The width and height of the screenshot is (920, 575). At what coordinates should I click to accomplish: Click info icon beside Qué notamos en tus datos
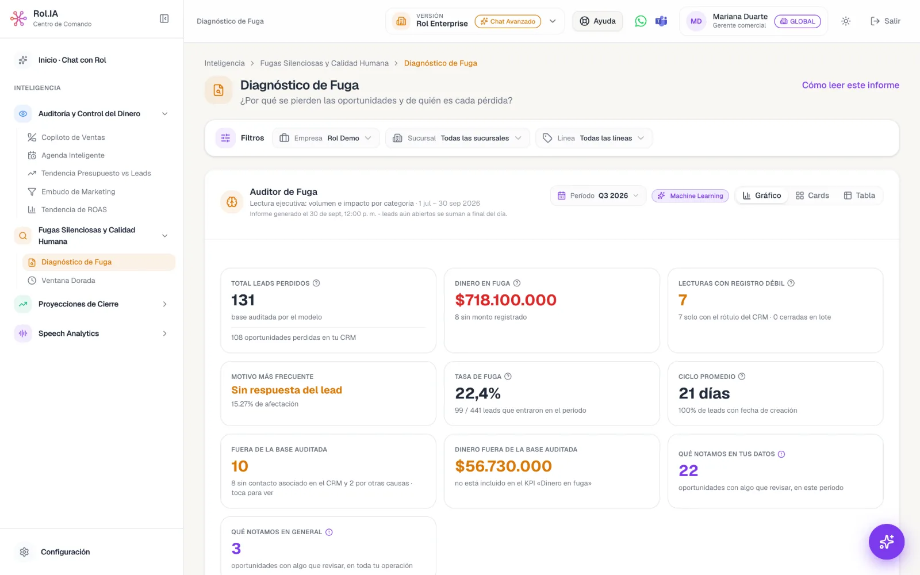click(781, 454)
